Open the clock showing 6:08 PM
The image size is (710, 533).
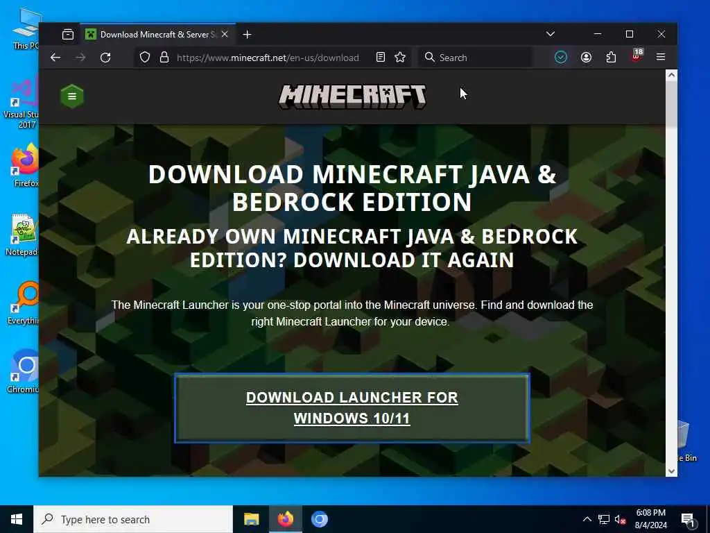650,519
